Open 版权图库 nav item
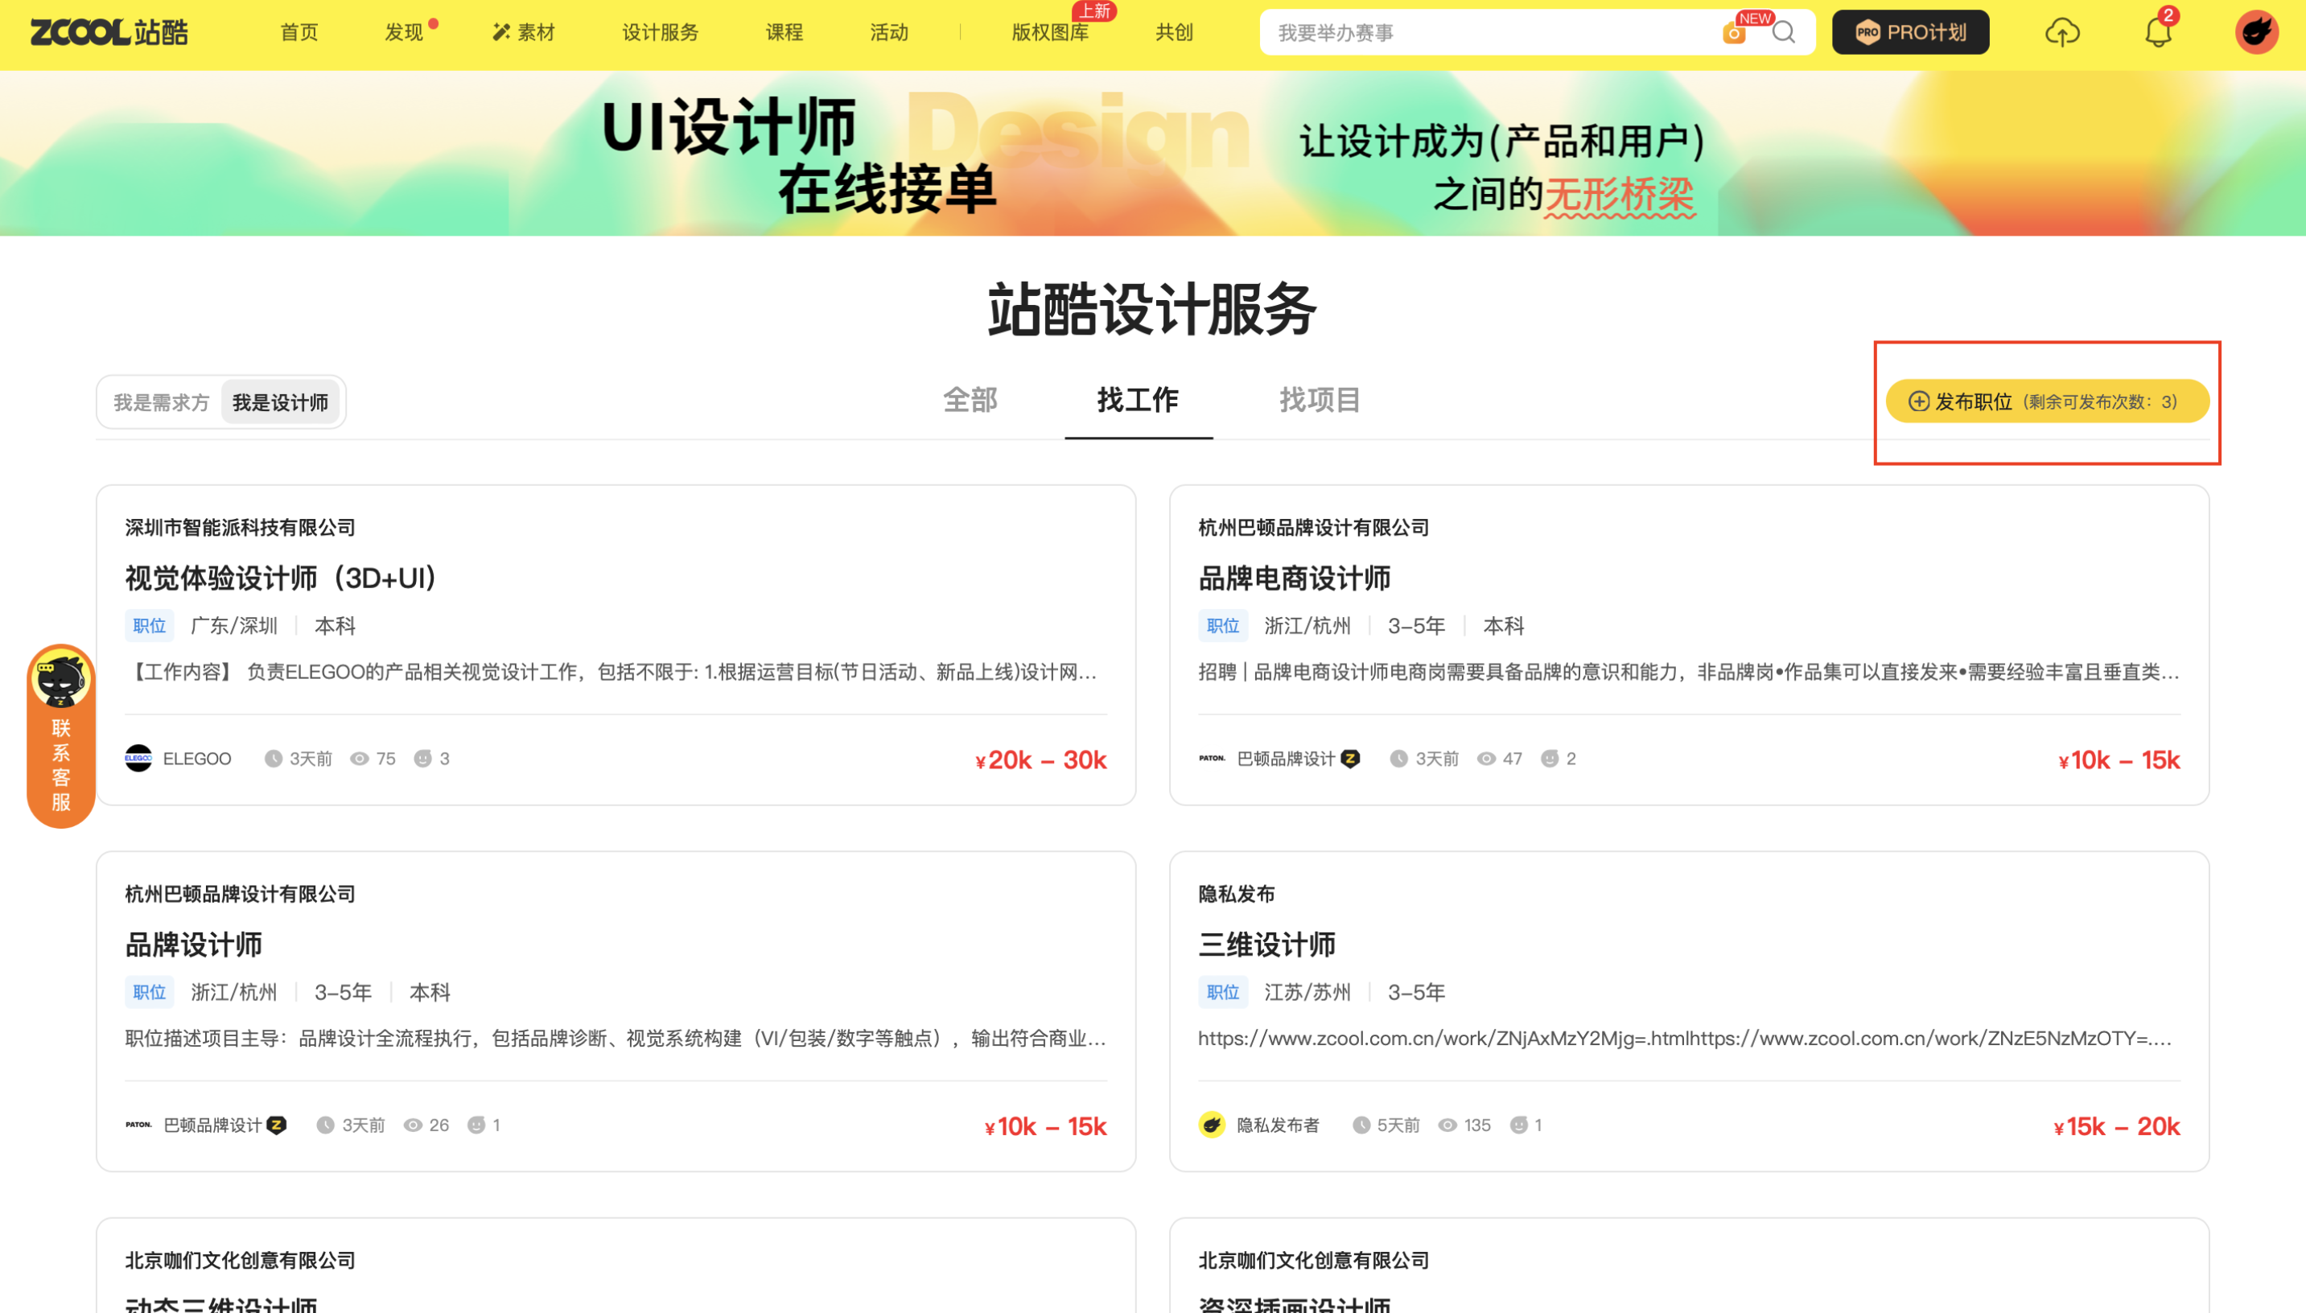This screenshot has width=2306, height=1313. [1049, 32]
